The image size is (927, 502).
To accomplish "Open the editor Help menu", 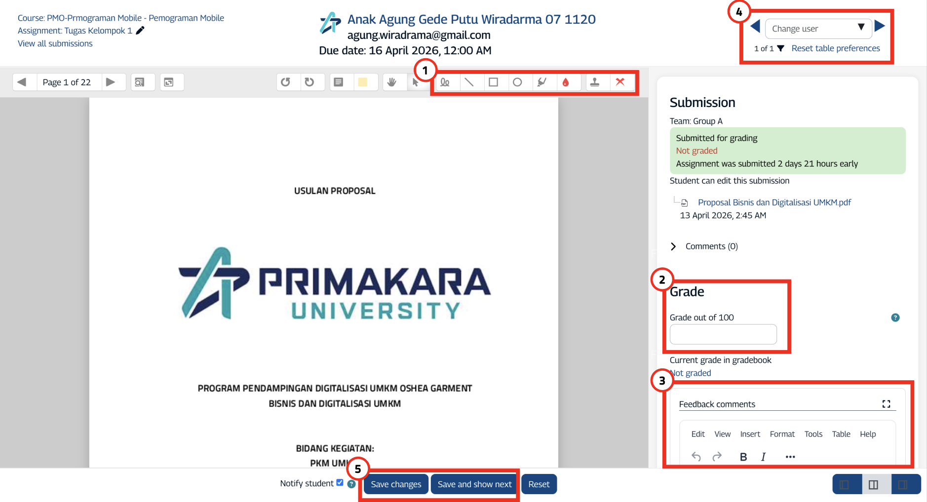I will 868,434.
